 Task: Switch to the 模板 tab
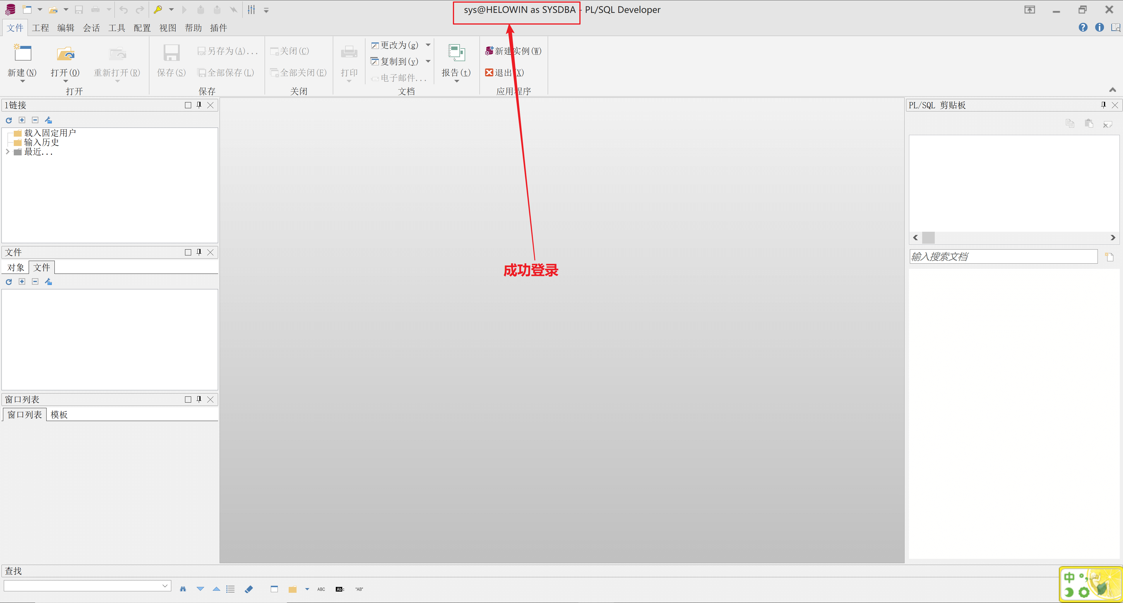tap(59, 414)
